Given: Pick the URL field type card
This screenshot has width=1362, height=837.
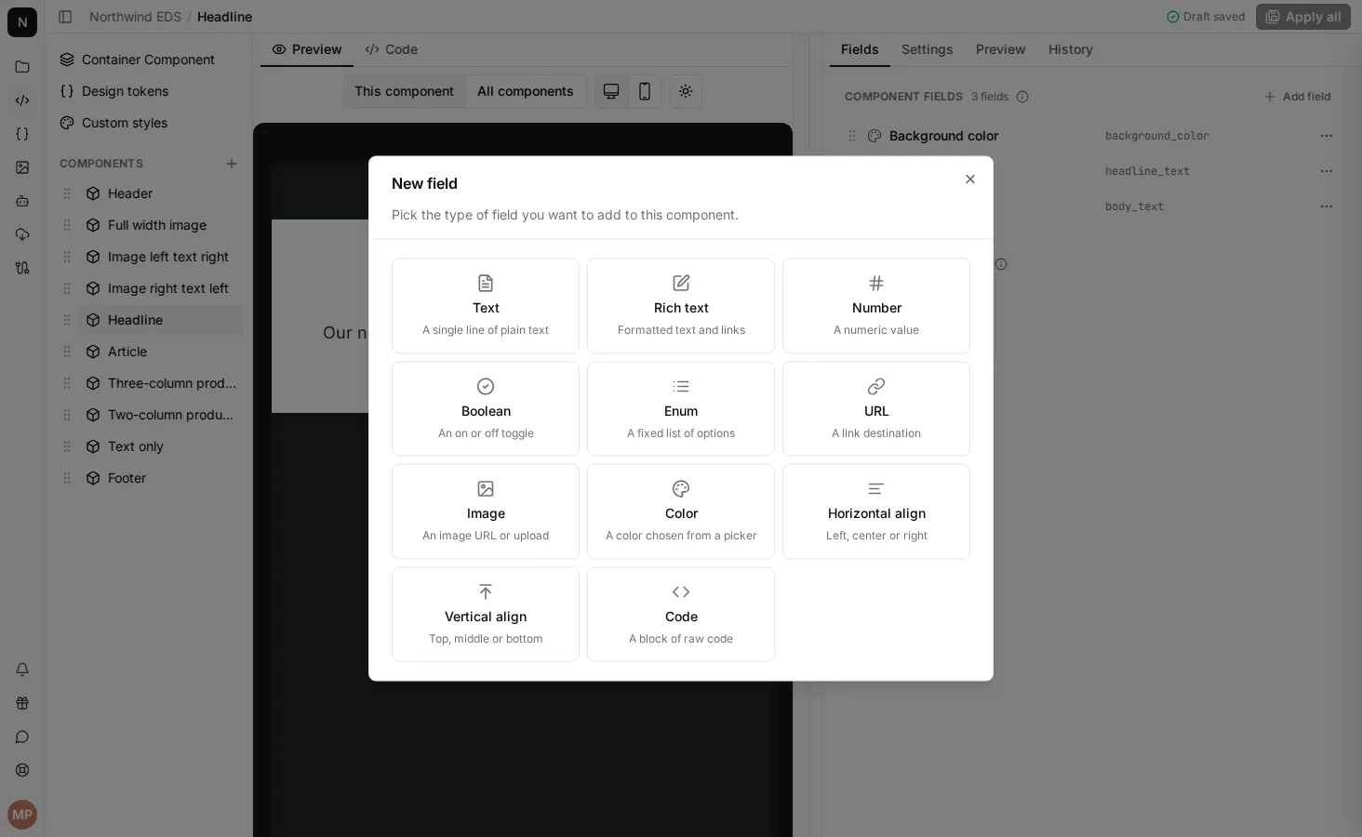Looking at the screenshot, I should 876,409.
